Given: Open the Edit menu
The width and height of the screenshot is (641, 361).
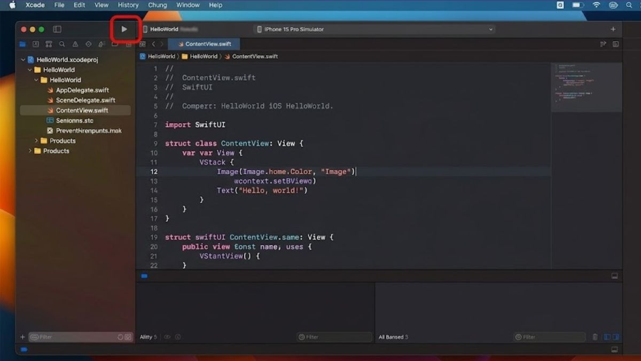Looking at the screenshot, I should (x=79, y=5).
